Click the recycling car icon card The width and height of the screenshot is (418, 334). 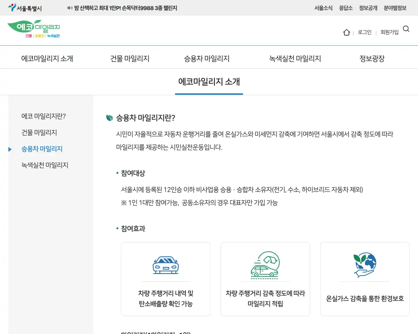(265, 265)
